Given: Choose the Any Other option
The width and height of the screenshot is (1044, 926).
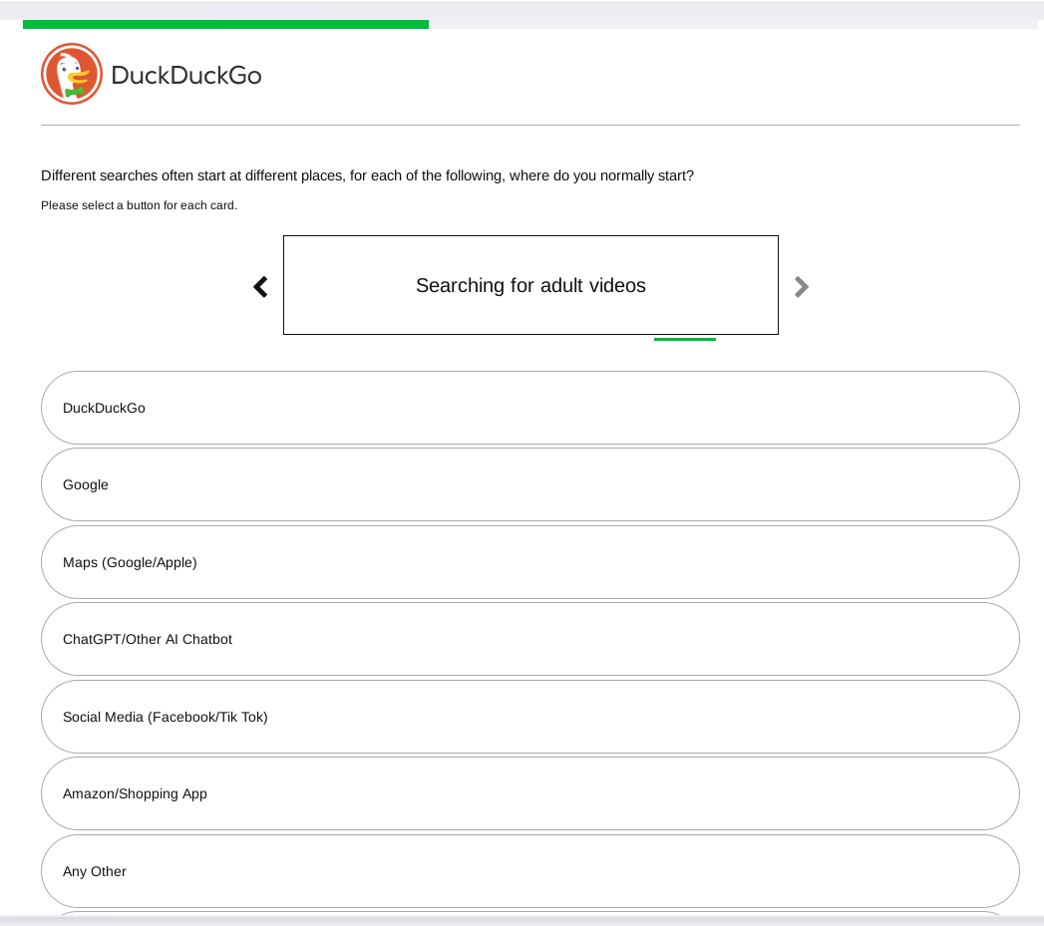Looking at the screenshot, I should coord(530,871).
